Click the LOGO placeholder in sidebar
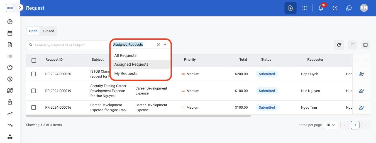376x143 pixels. pyautogui.click(x=10, y=8)
